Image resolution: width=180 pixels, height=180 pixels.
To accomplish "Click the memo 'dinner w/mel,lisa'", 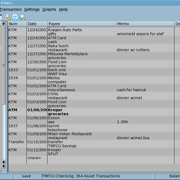I will pyautogui.click(x=133, y=138).
